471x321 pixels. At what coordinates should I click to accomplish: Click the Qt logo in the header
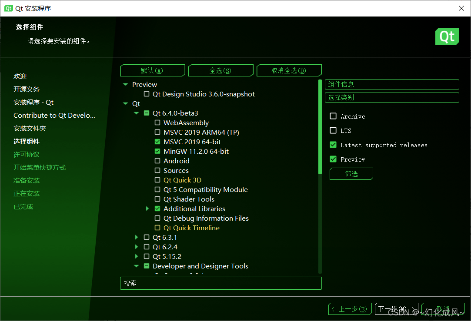coord(447,36)
